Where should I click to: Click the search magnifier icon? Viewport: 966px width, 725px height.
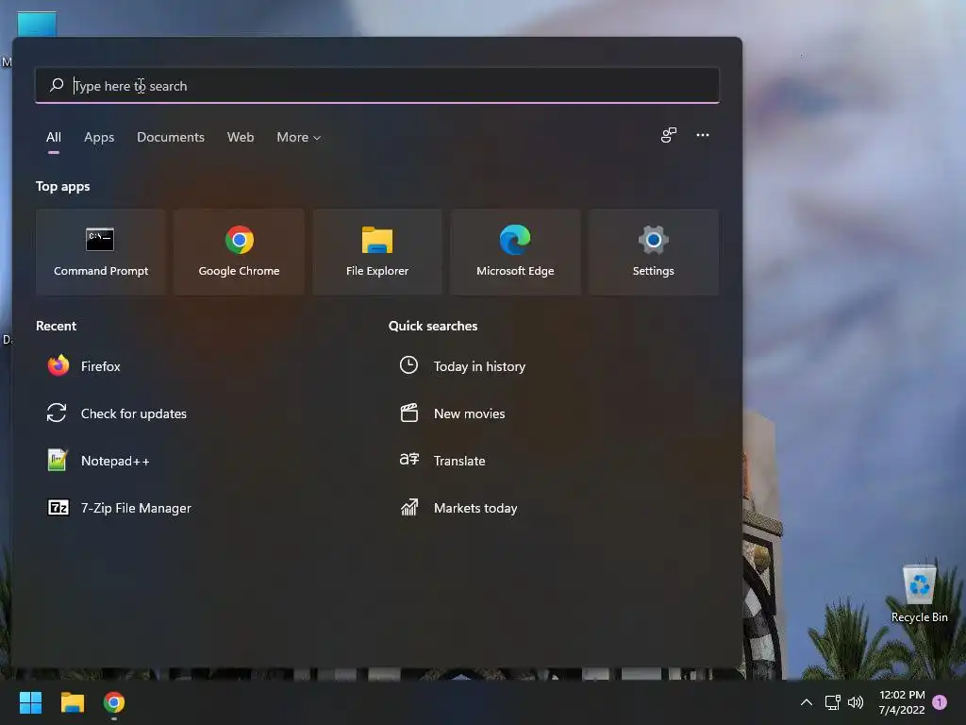click(x=57, y=85)
